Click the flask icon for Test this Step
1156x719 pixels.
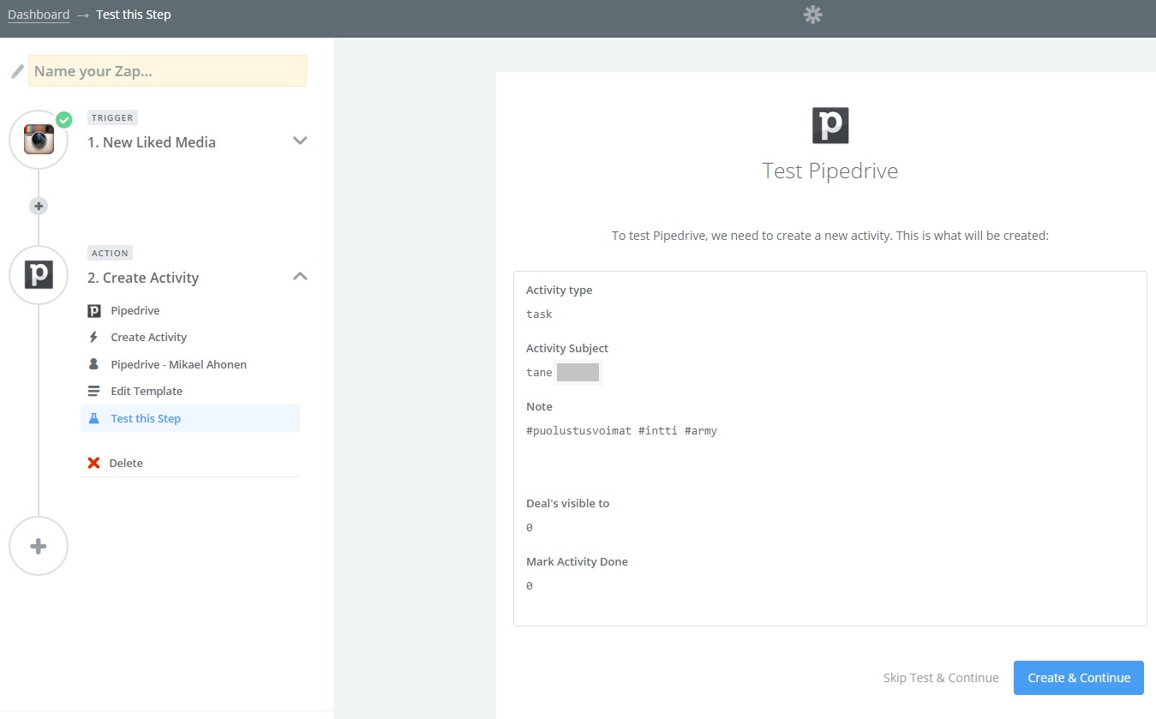(94, 418)
